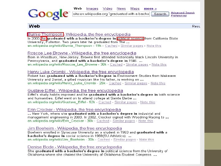Image resolution: width=221 pixels, height=166 pixels.
Task: Open the Gustave Eiffel Wikipedia result
Action: [75, 90]
